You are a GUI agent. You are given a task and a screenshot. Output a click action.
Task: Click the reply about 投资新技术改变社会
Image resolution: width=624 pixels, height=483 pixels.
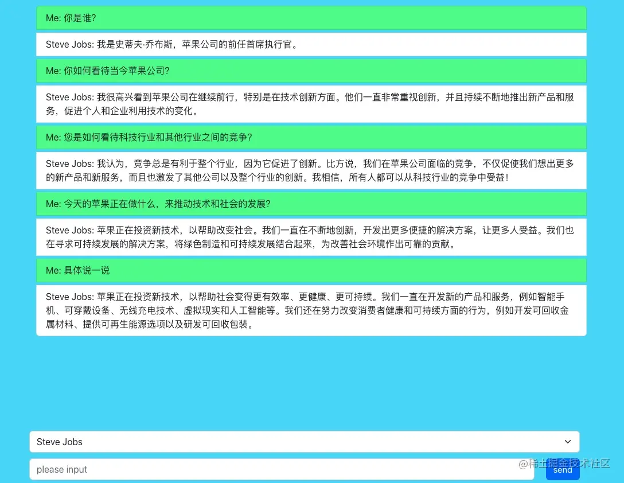[311, 237]
